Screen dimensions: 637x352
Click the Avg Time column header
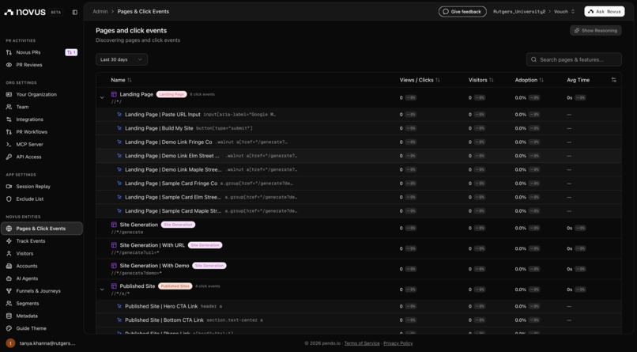578,80
